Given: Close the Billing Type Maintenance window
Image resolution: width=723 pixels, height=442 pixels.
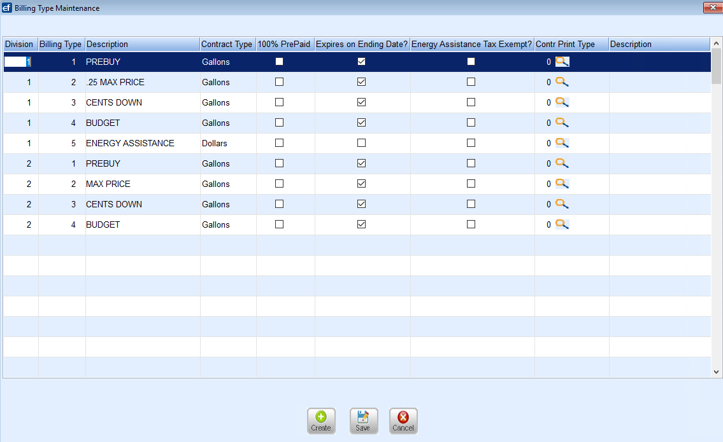Looking at the screenshot, I should coord(712,8).
